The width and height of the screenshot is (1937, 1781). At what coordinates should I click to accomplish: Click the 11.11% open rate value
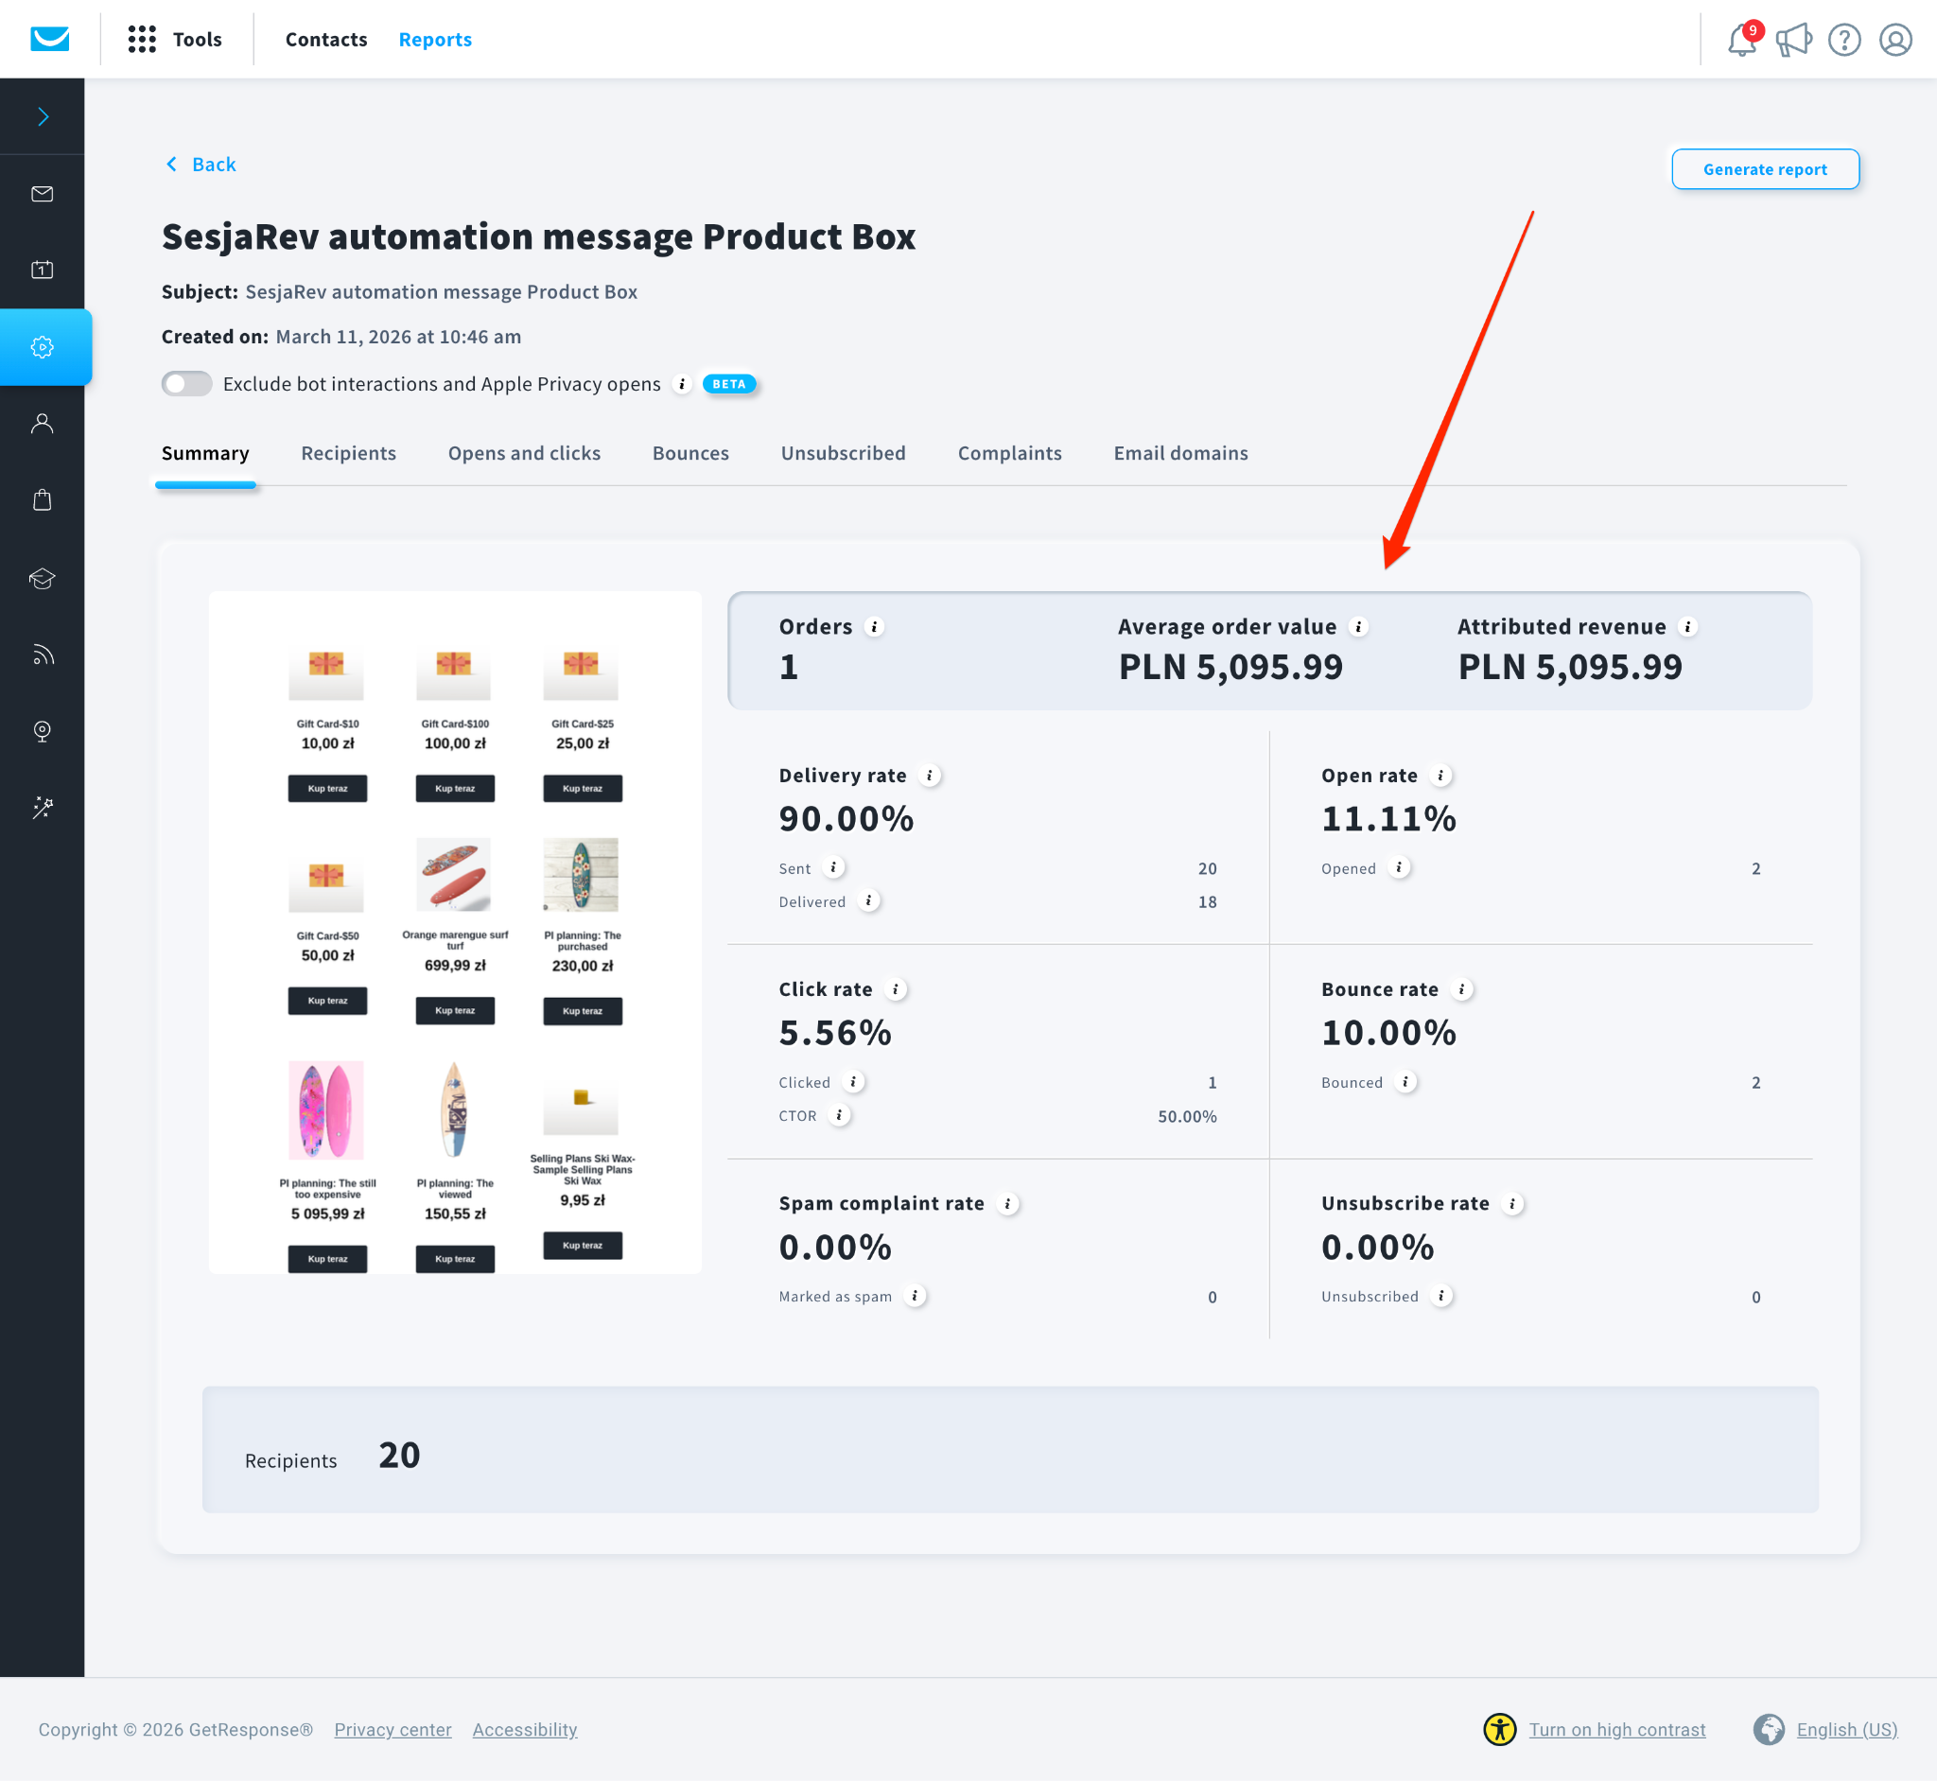(1388, 818)
